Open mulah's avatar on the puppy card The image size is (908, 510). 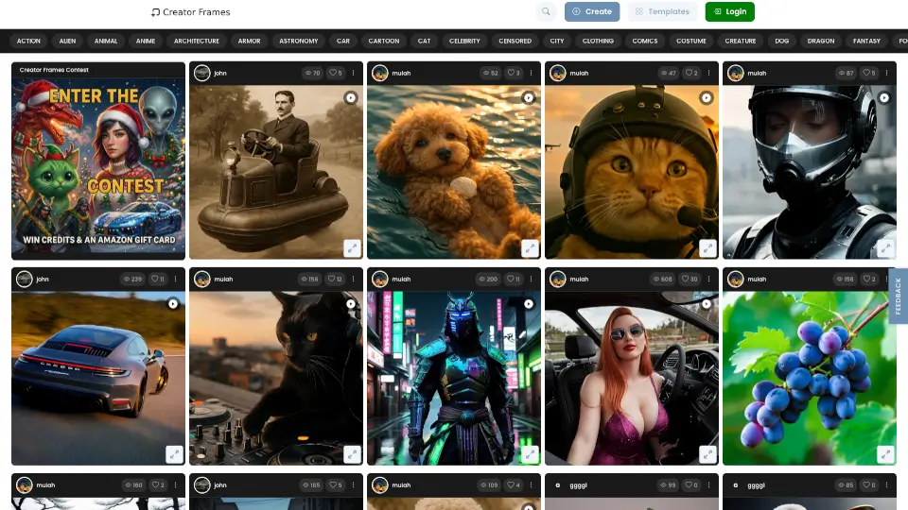pyautogui.click(x=379, y=74)
